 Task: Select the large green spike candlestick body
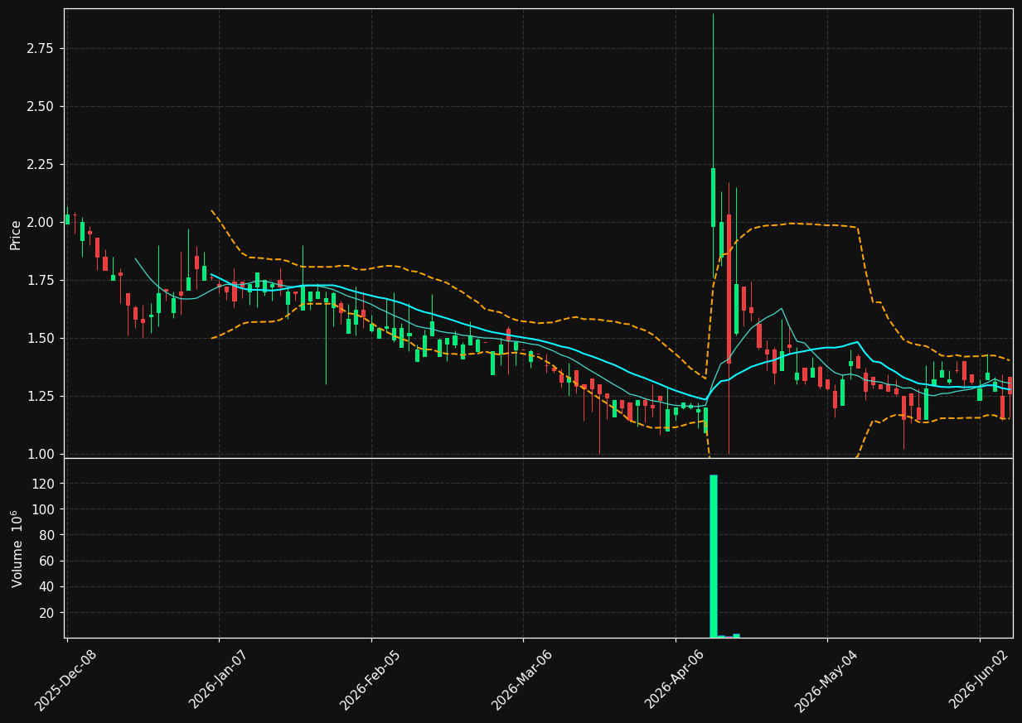tap(713, 197)
